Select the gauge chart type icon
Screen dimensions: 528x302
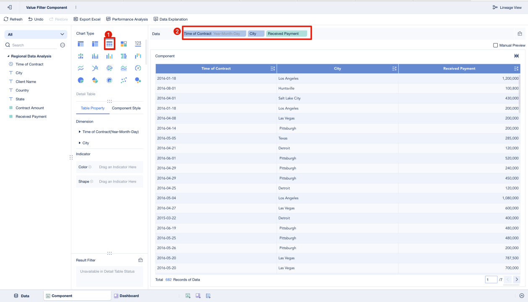tap(138, 68)
